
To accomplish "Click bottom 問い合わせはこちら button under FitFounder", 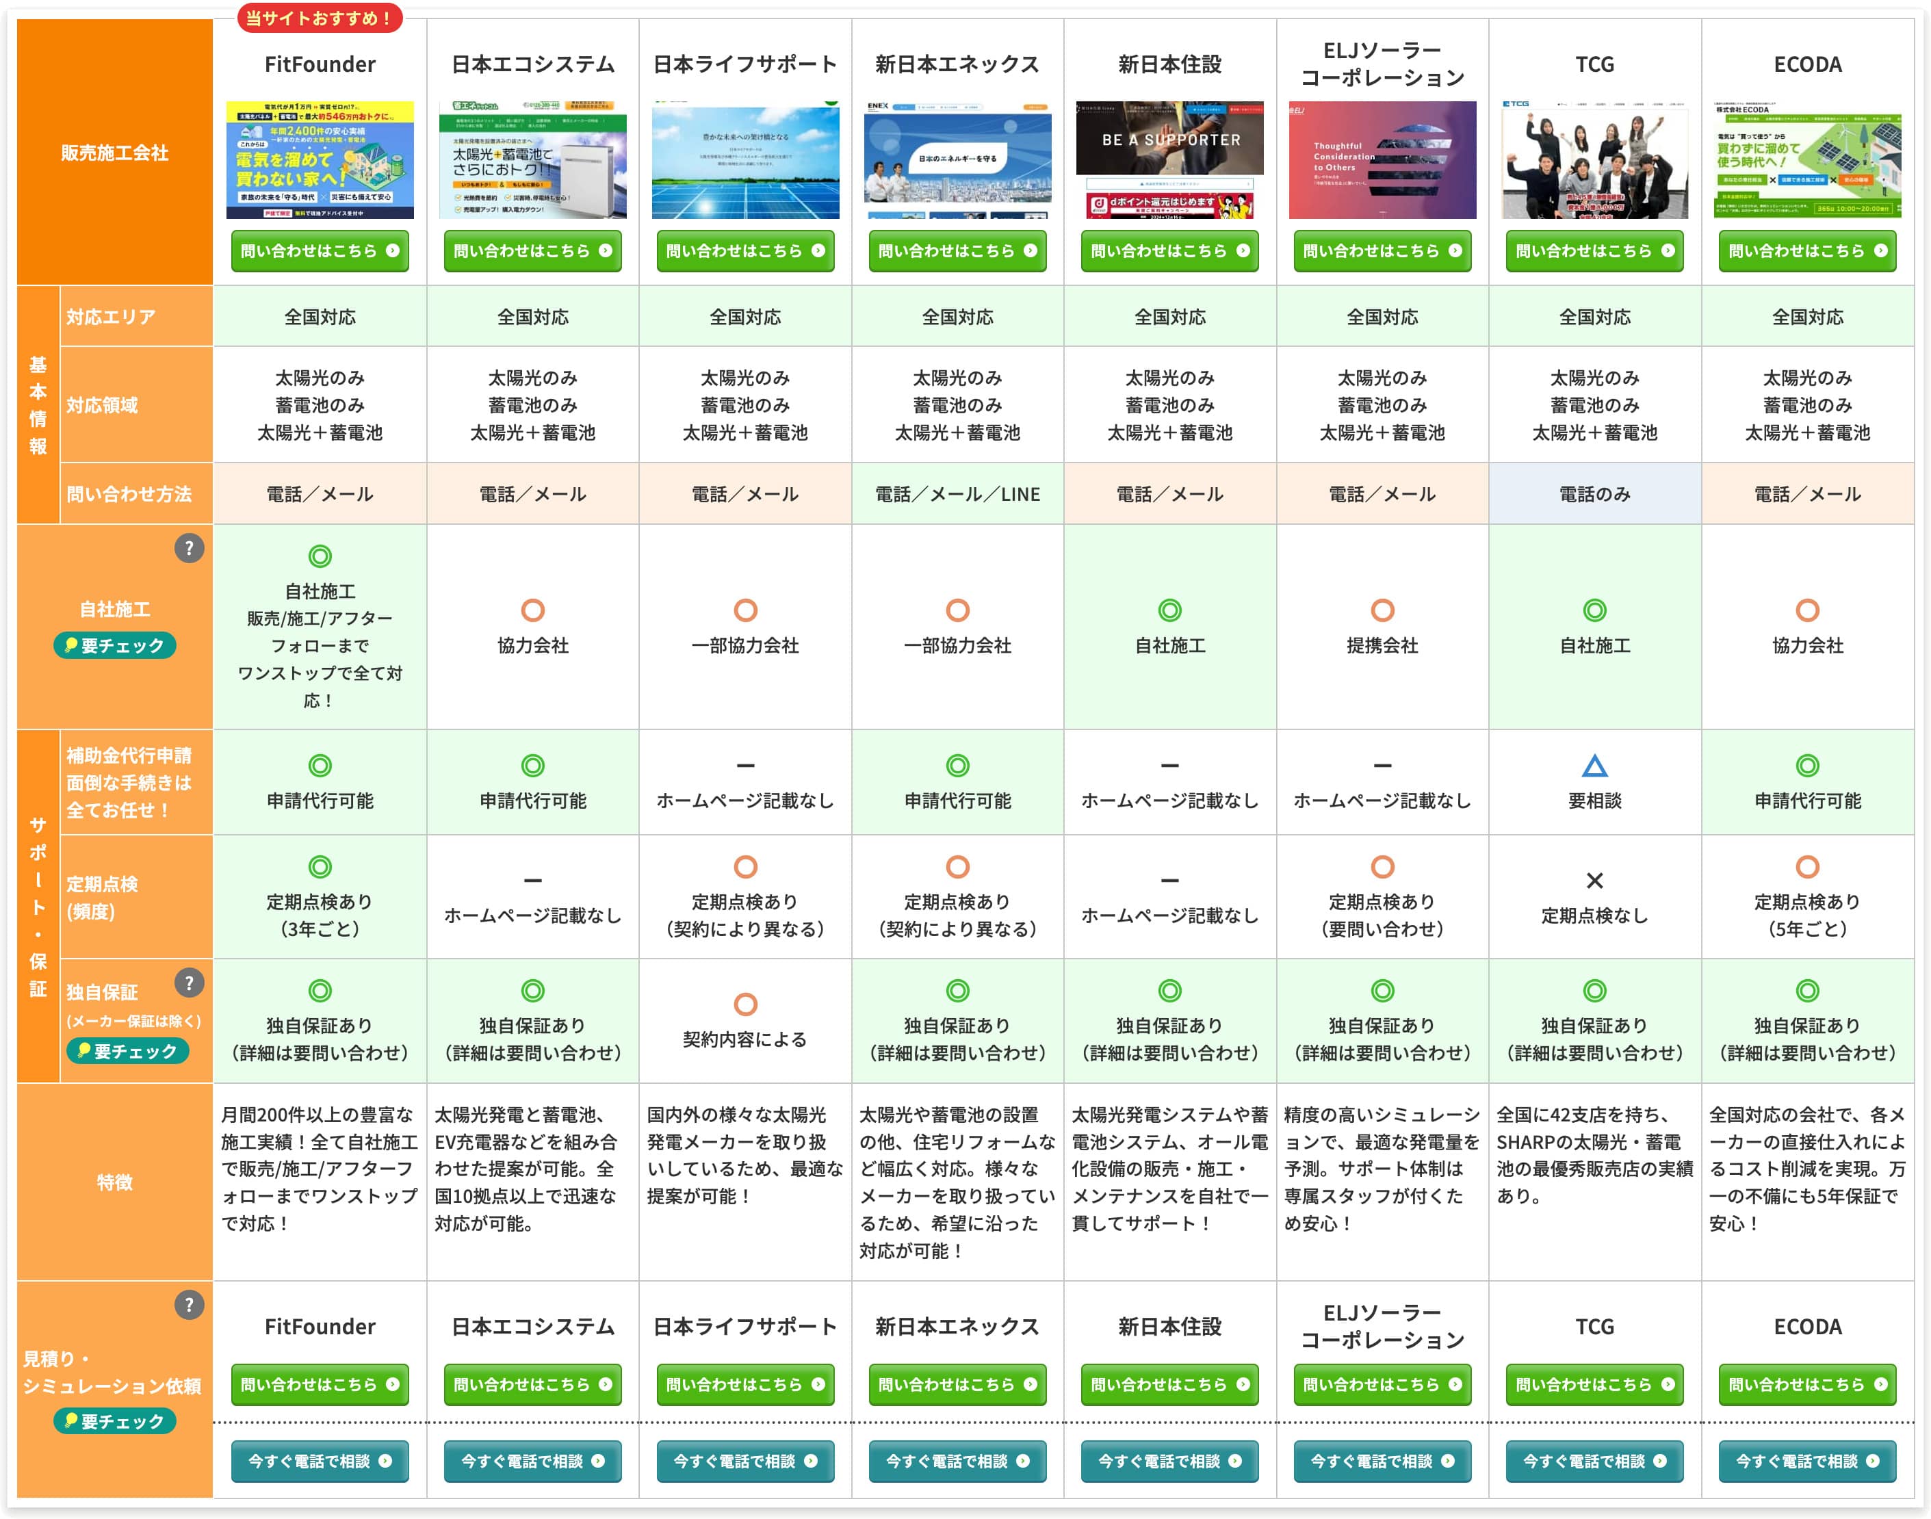I will [x=320, y=1385].
